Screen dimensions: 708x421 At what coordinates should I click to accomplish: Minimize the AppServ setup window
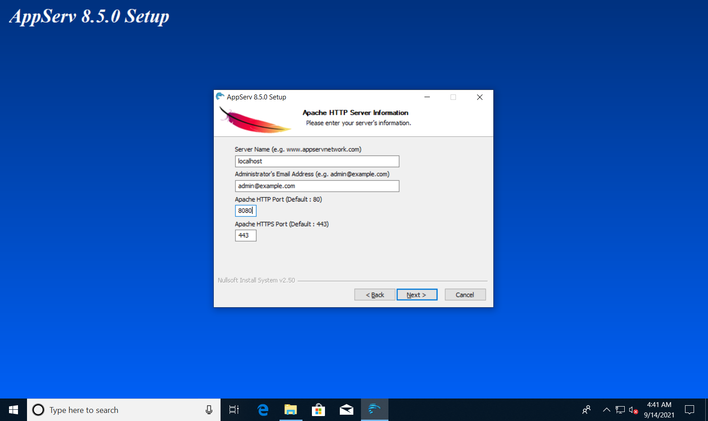[x=427, y=97]
